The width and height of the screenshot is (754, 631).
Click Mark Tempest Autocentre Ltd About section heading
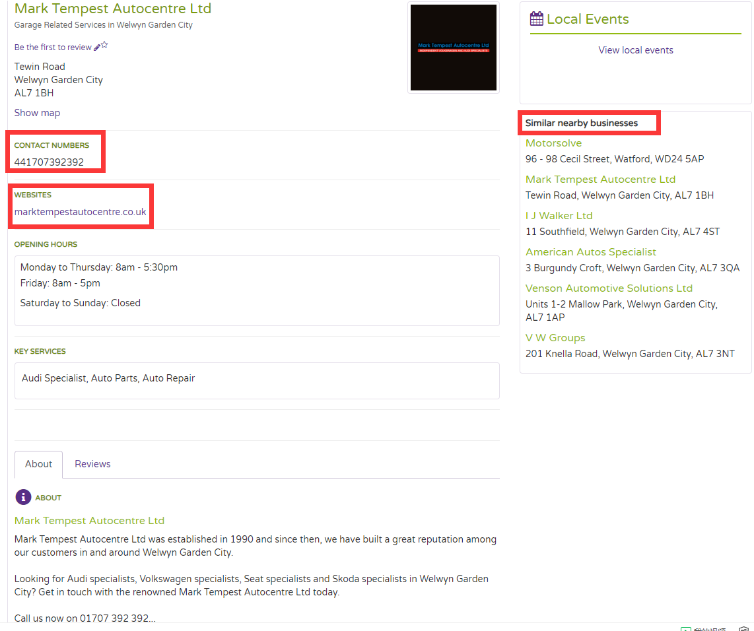coord(89,521)
